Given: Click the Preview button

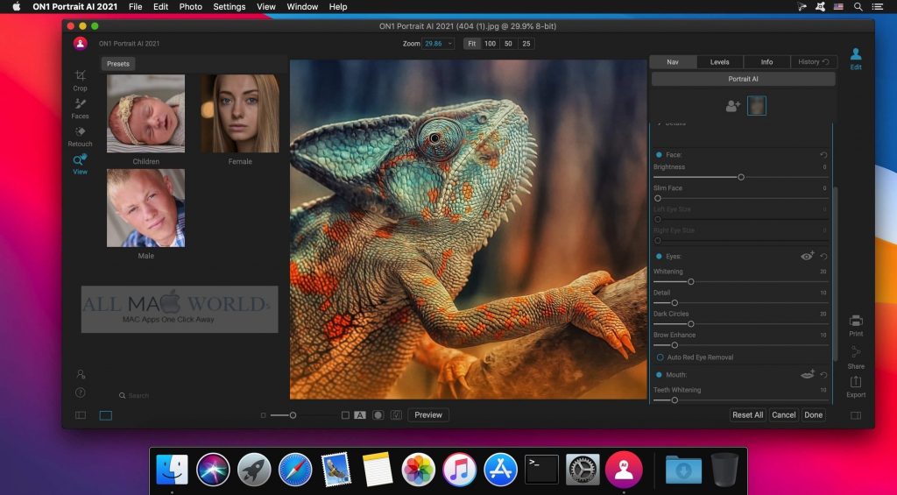Looking at the screenshot, I should [x=427, y=415].
